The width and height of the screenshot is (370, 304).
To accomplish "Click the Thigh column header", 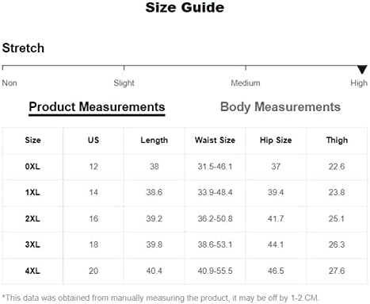I will tap(337, 140).
